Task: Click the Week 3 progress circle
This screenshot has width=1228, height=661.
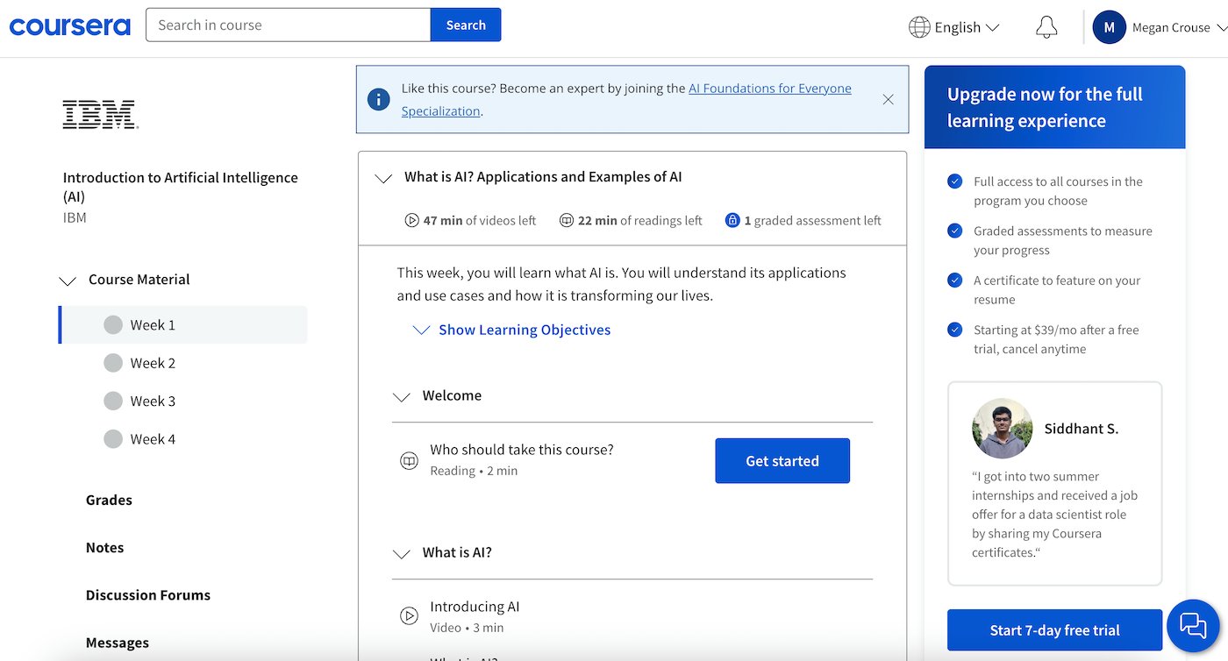Action: pyautogui.click(x=114, y=401)
